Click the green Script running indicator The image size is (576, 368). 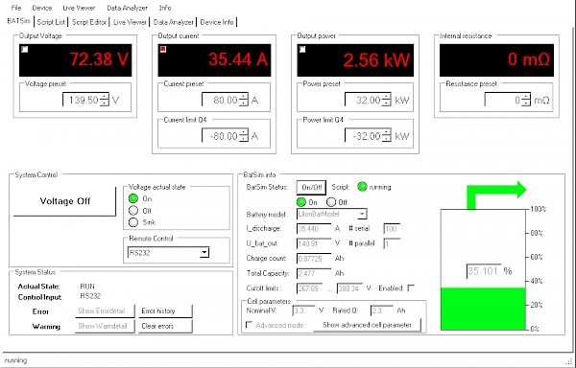[362, 187]
